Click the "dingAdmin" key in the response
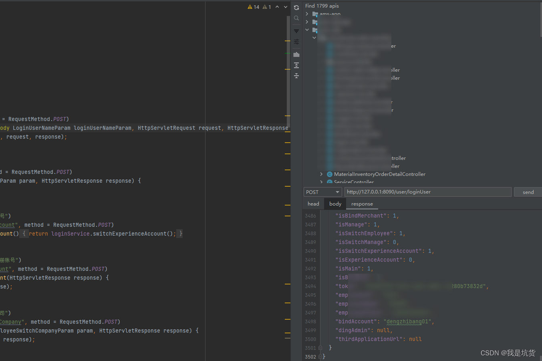 (x=353, y=331)
